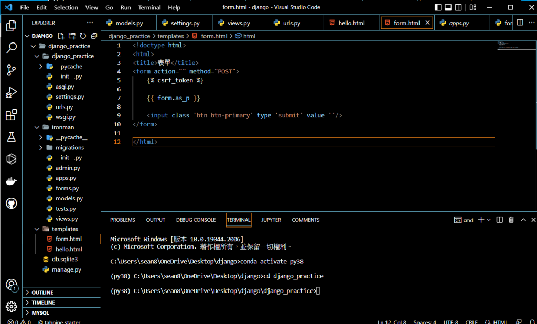Image resolution: width=537 pixels, height=324 pixels.
Task: Open admin.py in the ironman folder
Action: [62, 168]
